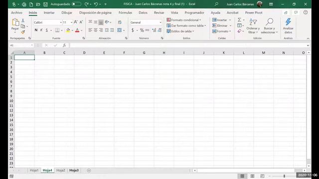The width and height of the screenshot is (319, 179).
Task: Click the Save icon in the title bar
Action: [x=45, y=4]
